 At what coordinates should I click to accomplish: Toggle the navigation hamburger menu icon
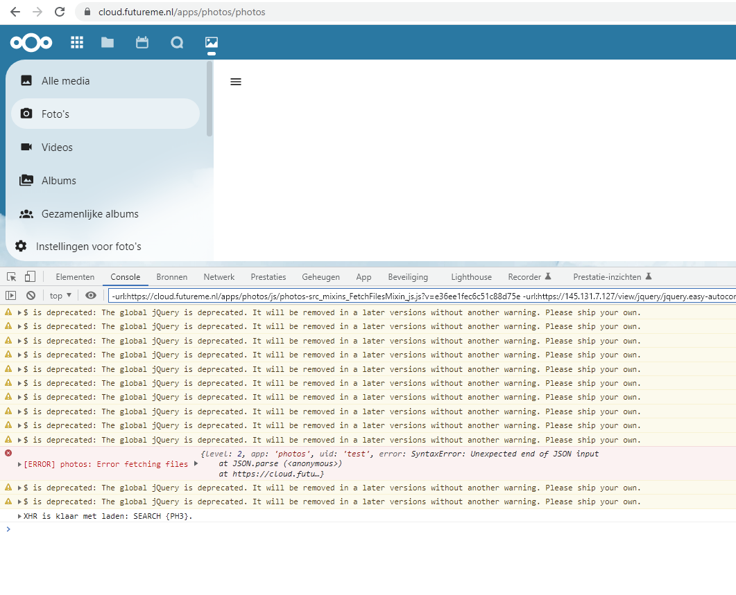(x=236, y=82)
